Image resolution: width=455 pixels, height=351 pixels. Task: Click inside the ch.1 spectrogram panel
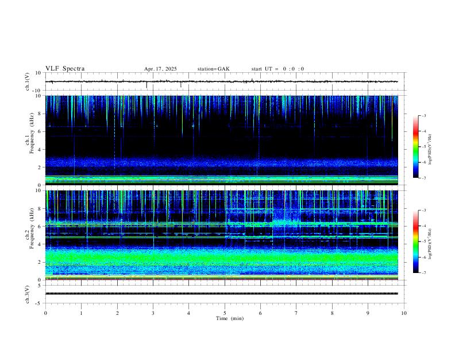pyautogui.click(x=221, y=140)
